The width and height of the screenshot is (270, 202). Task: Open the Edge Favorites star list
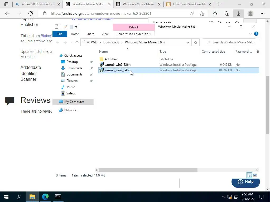pyautogui.click(x=215, y=13)
